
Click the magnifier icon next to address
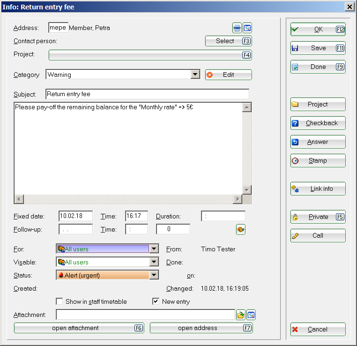pyautogui.click(x=247, y=28)
